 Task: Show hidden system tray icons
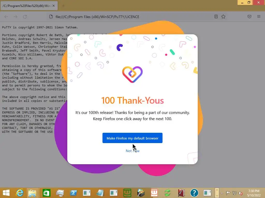[x=222, y=193]
